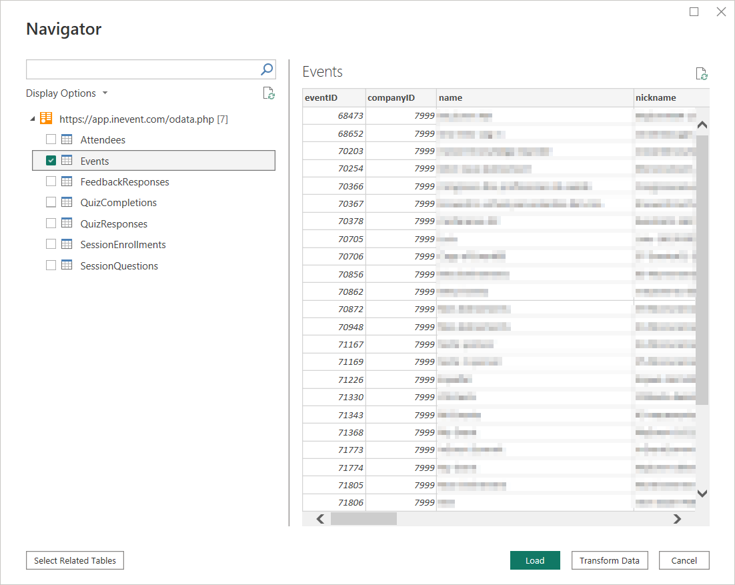Viewport: 735px width, 585px height.
Task: Click eventID cell 70203
Action: [333, 151]
